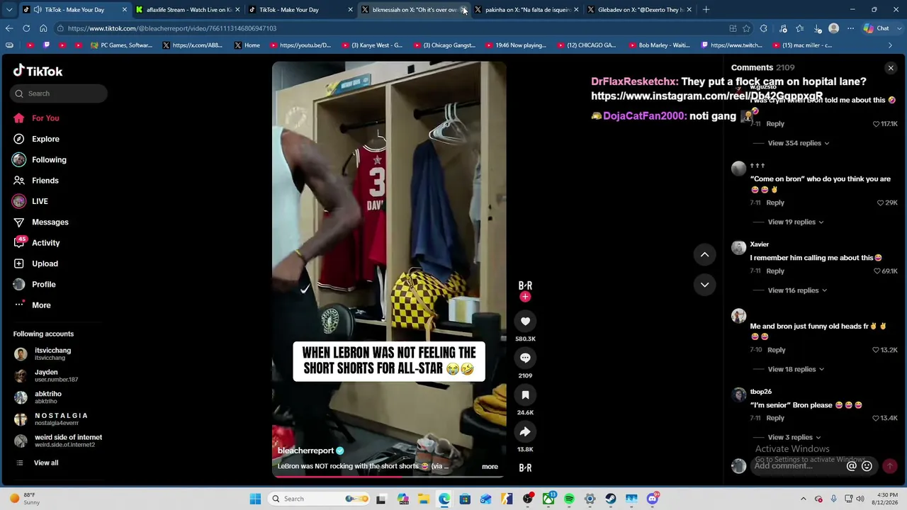Switch to the blkmessiah on X tab

pos(414,10)
